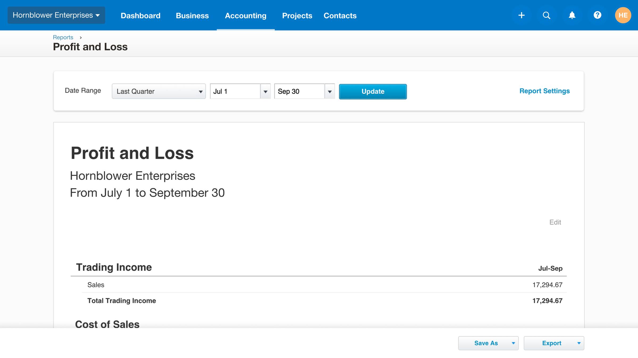Open the Contacts menu
The image size is (638, 358).
point(340,15)
